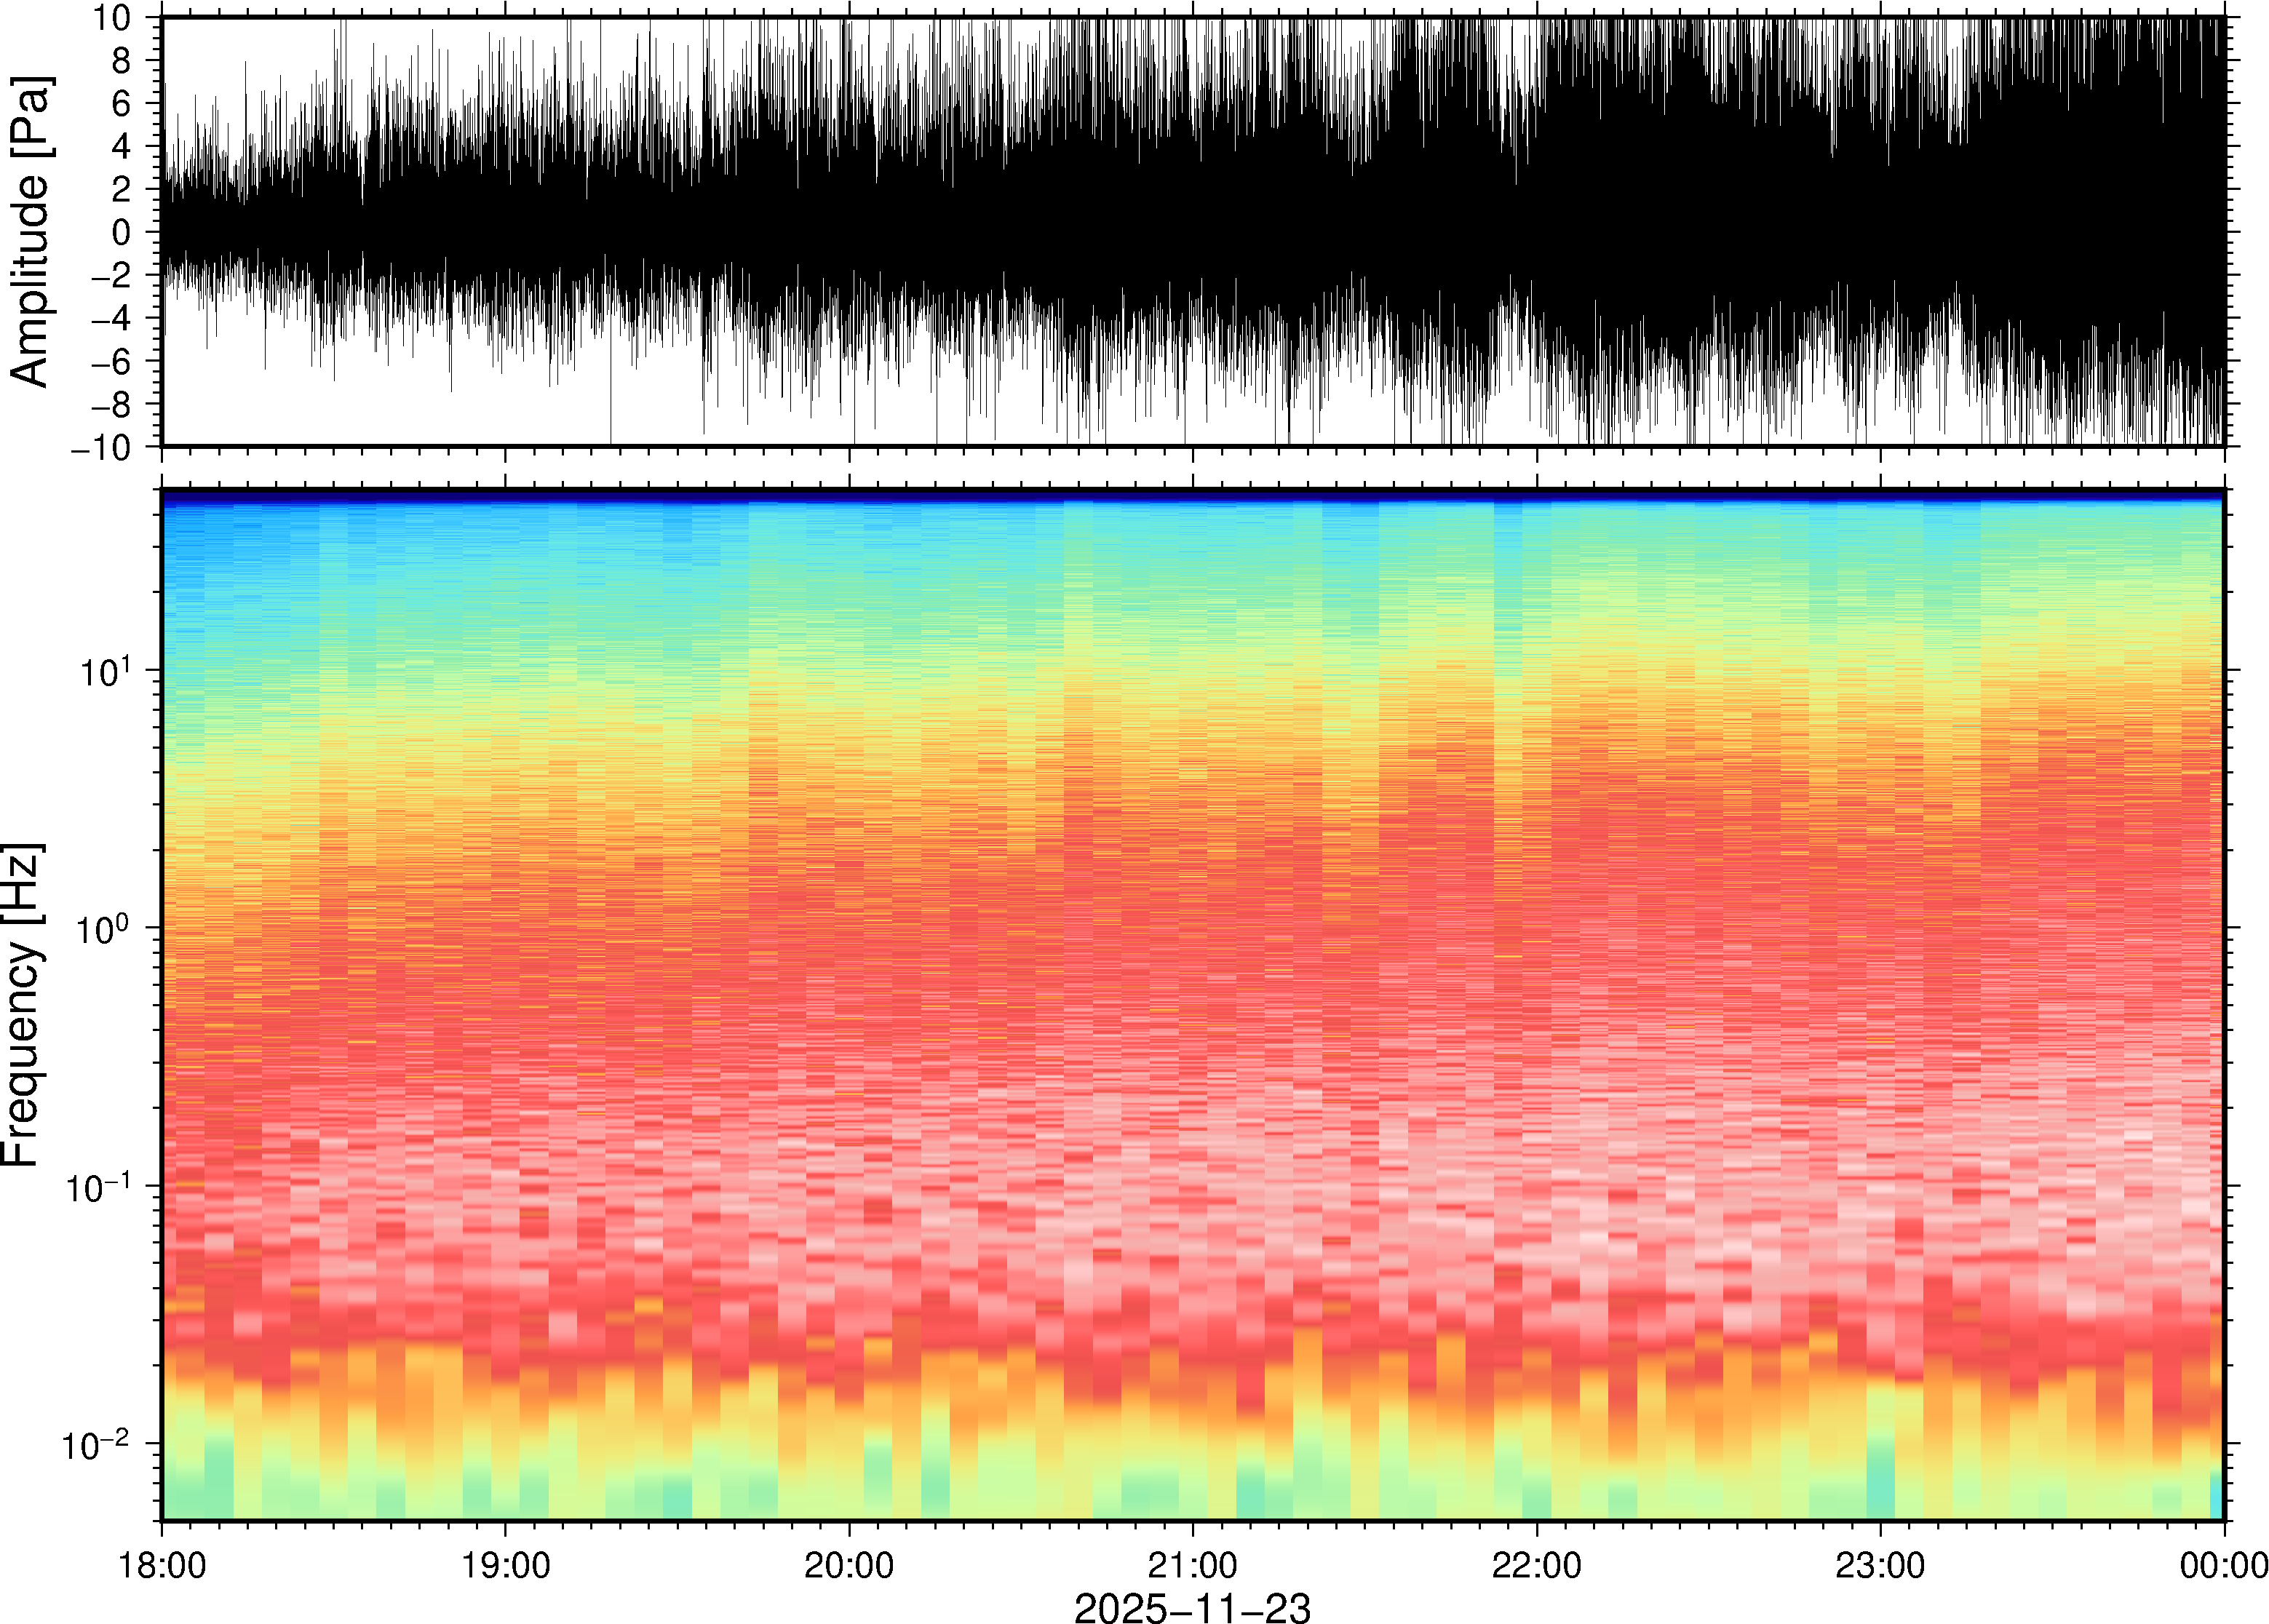Screen dimensions: 2269x1624
Task: Click the Frequency [Hz] axis title
Action: 22,1005
